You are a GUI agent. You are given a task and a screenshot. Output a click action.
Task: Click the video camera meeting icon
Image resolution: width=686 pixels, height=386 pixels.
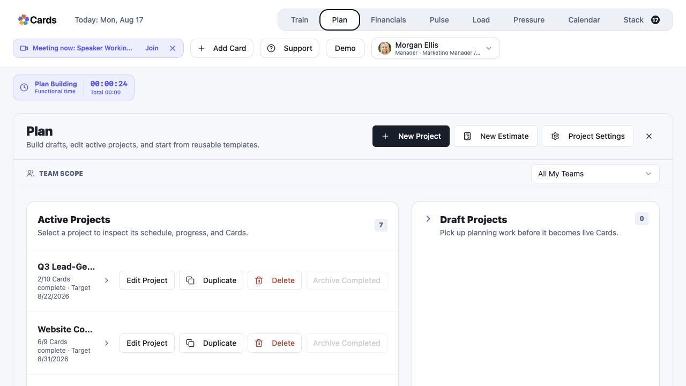[24, 48]
